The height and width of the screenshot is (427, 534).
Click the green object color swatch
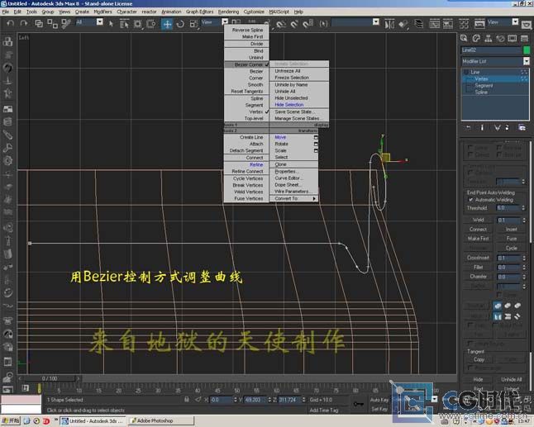click(x=527, y=50)
